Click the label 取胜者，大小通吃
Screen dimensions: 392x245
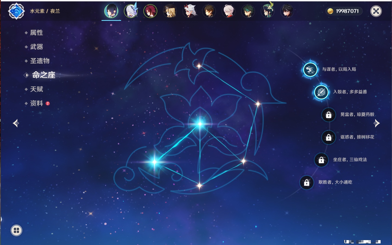click(x=335, y=182)
